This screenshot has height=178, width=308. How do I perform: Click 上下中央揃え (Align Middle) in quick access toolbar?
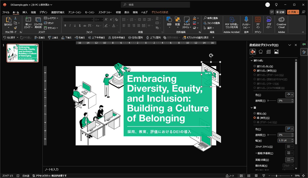[97, 38]
